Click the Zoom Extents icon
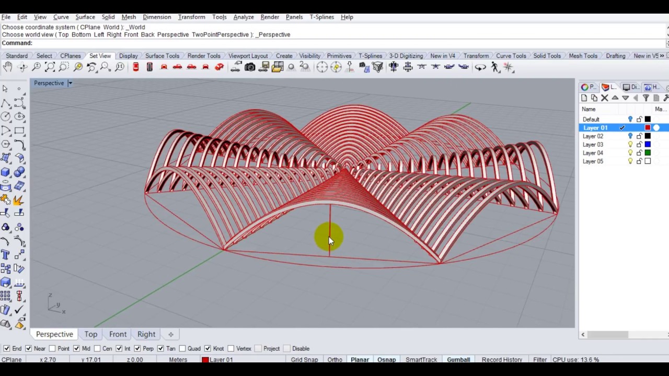Viewport: 669px width, 376px height. pos(50,67)
